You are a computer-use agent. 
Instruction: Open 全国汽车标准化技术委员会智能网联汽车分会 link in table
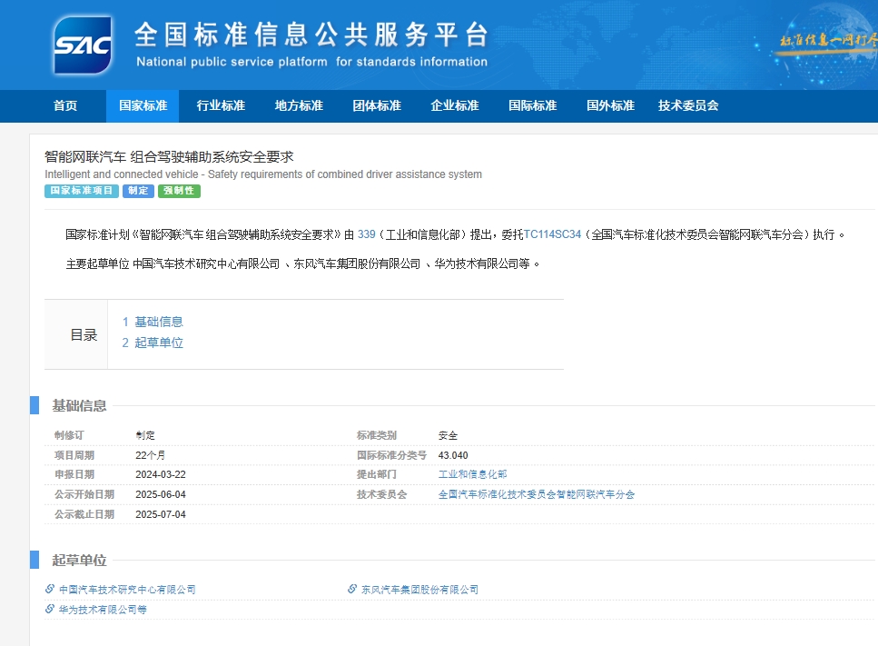point(536,494)
